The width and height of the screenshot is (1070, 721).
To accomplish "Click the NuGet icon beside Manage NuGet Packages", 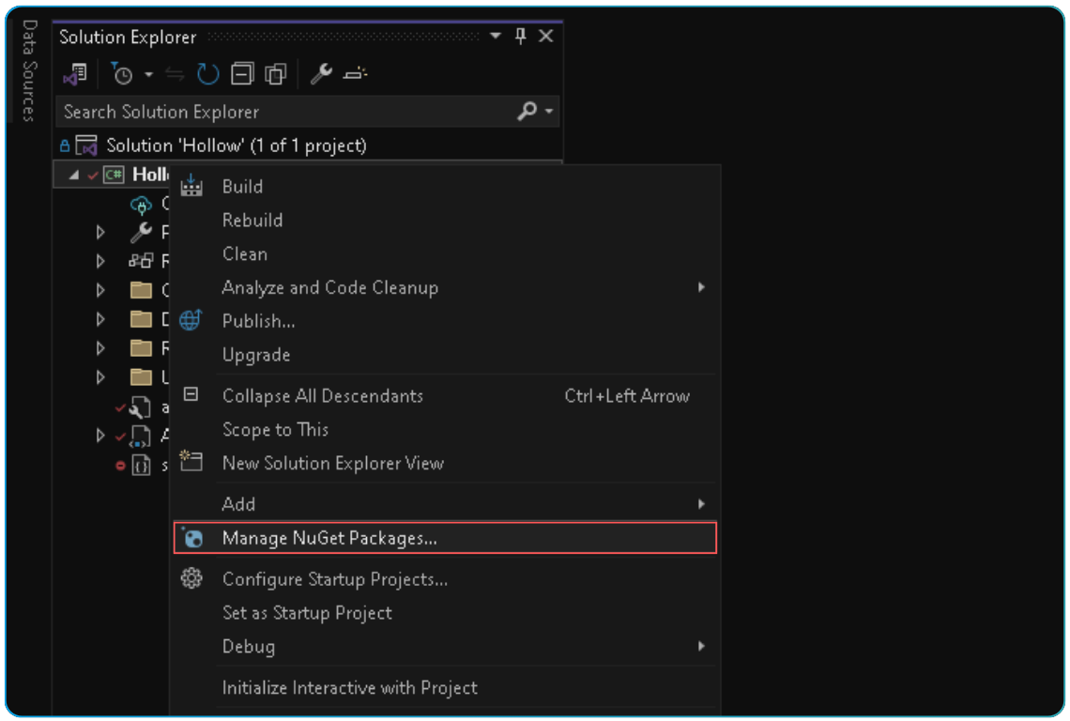I will 191,537.
